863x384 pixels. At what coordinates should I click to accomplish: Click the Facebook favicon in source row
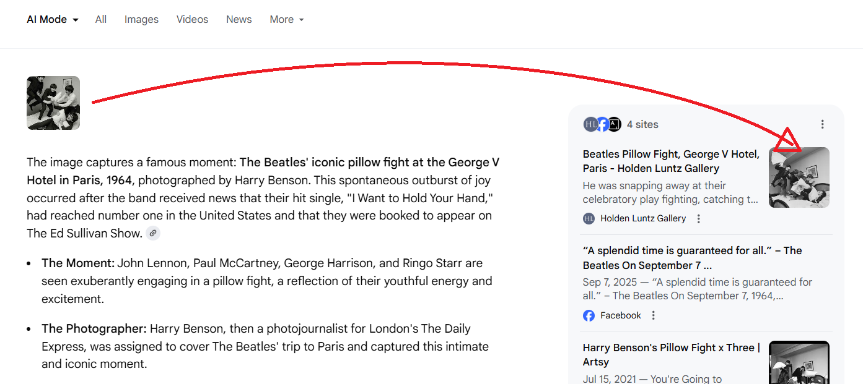pyautogui.click(x=589, y=315)
